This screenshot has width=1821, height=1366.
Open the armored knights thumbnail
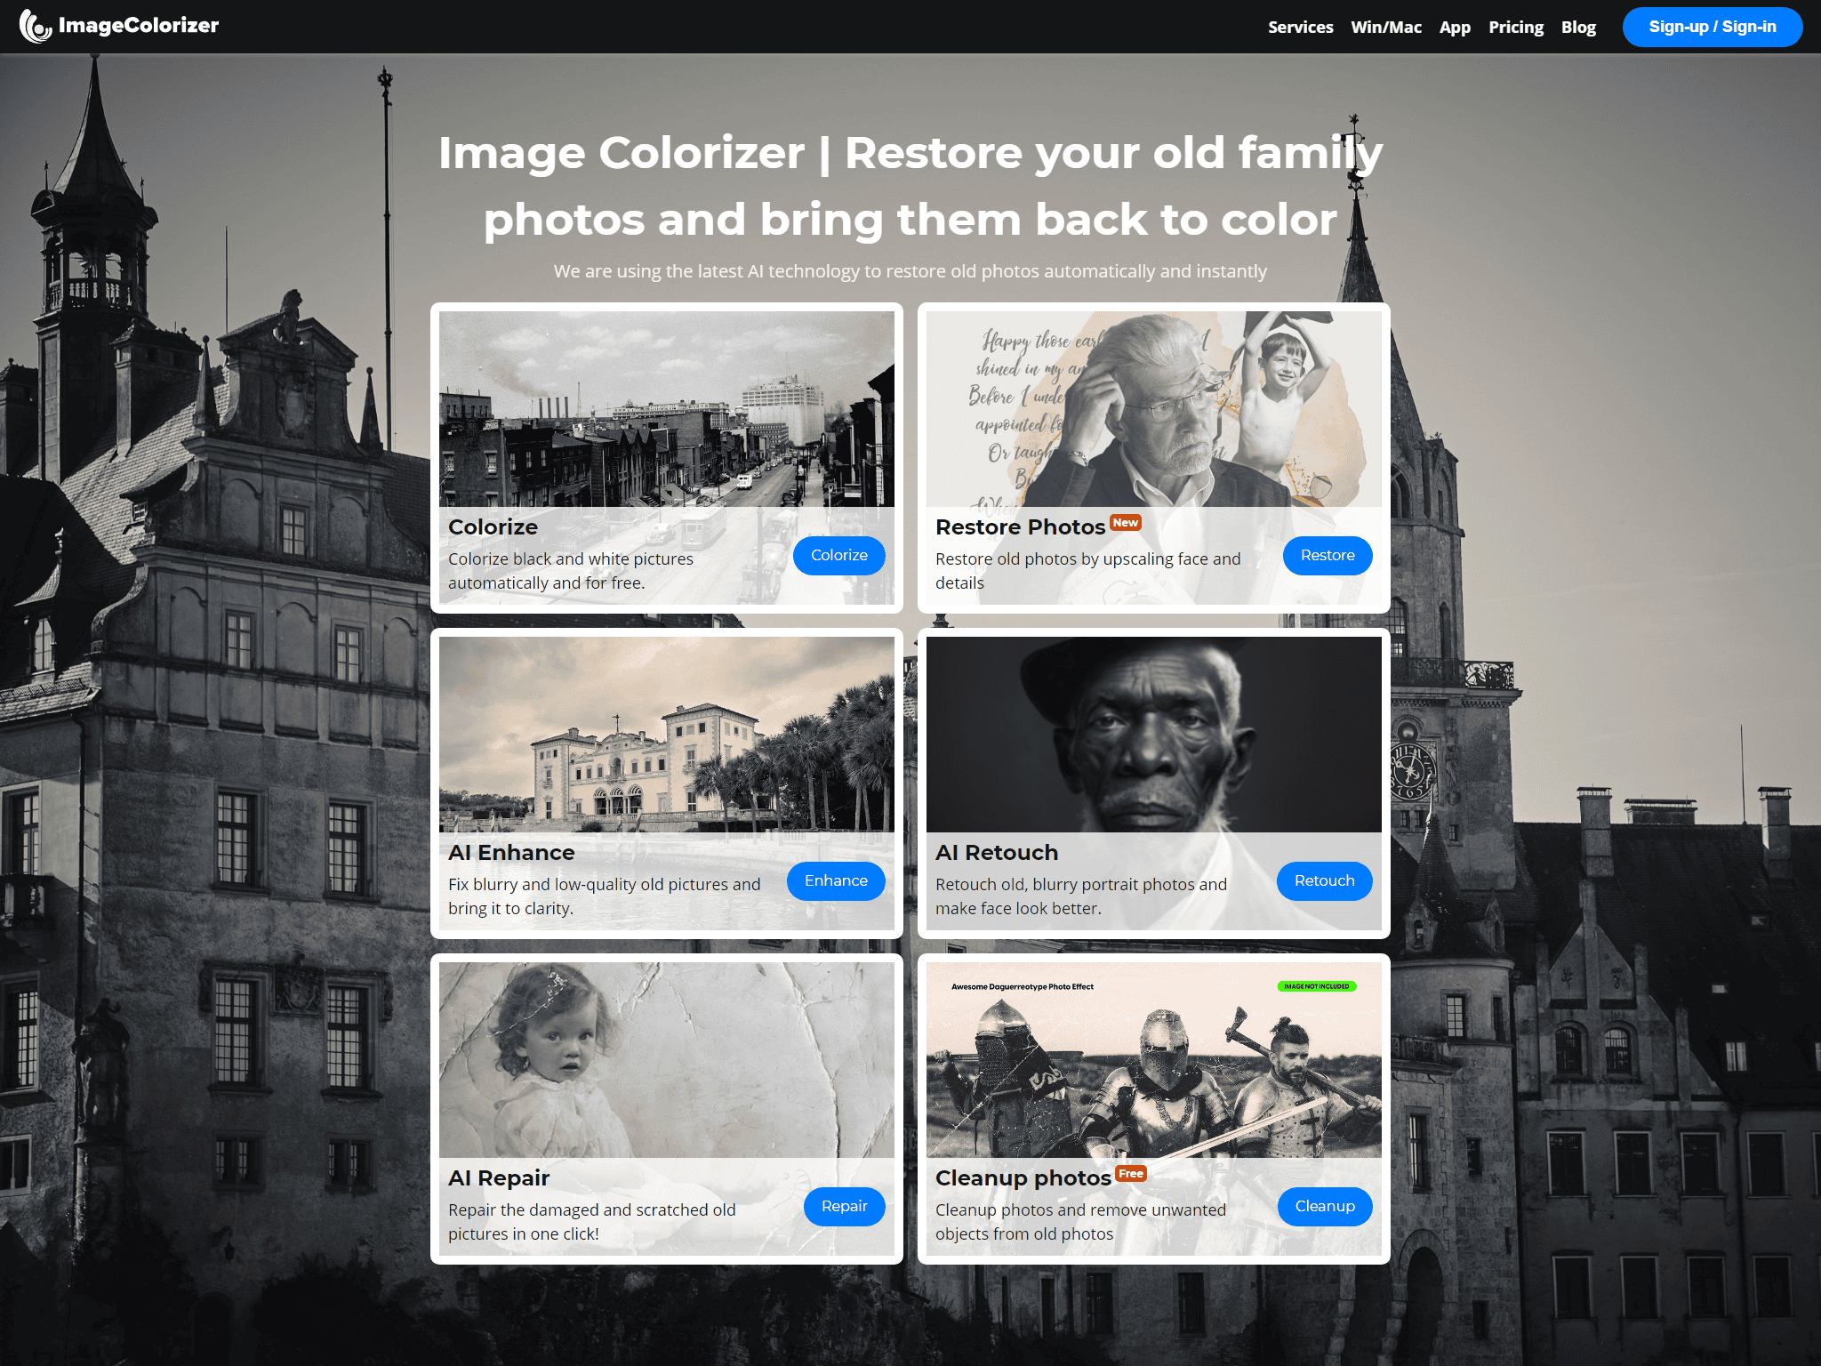[x=1154, y=1060]
